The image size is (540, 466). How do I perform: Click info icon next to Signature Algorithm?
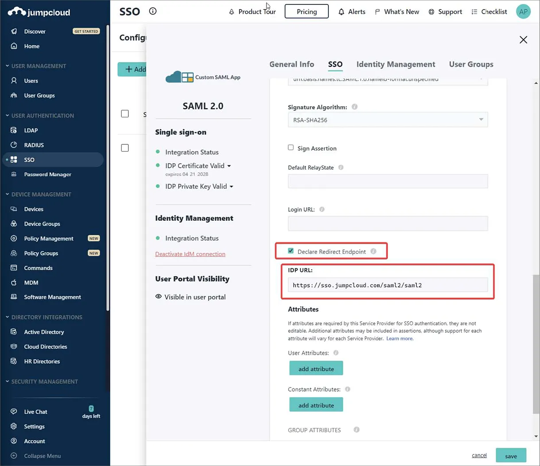[355, 107]
